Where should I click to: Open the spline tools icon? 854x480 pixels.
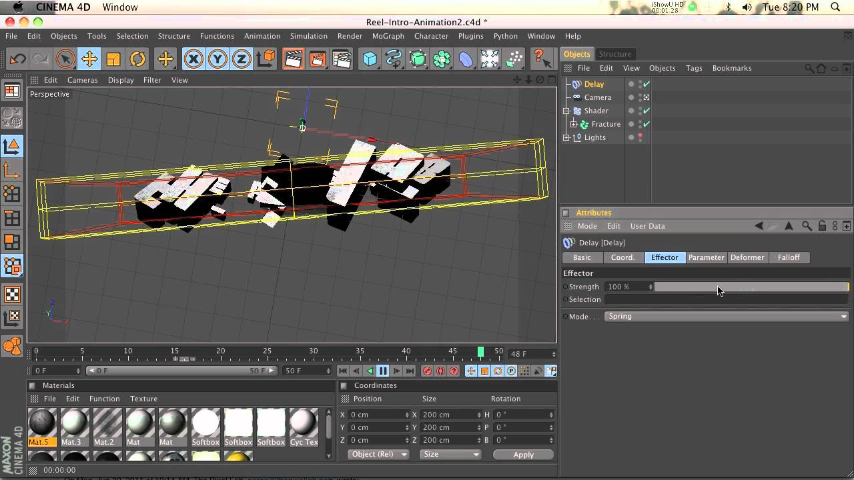point(394,59)
